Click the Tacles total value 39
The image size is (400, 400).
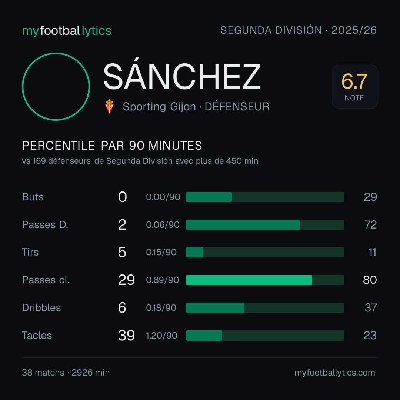coord(126,336)
